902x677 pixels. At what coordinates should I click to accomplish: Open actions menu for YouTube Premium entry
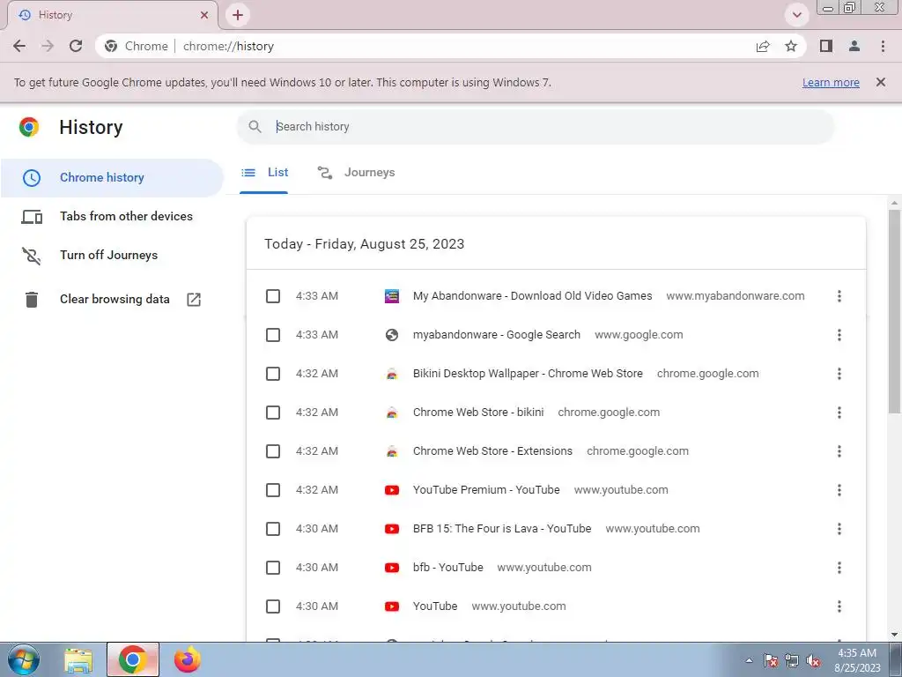tap(839, 490)
